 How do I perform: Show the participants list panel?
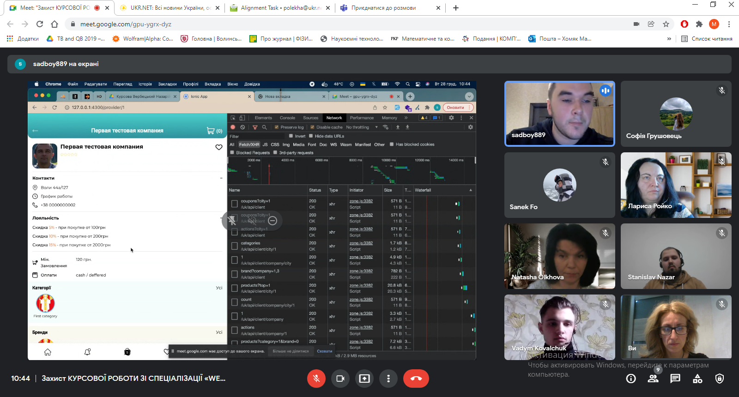pos(653,379)
